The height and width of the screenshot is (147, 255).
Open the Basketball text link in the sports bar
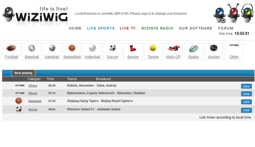(x=72, y=57)
